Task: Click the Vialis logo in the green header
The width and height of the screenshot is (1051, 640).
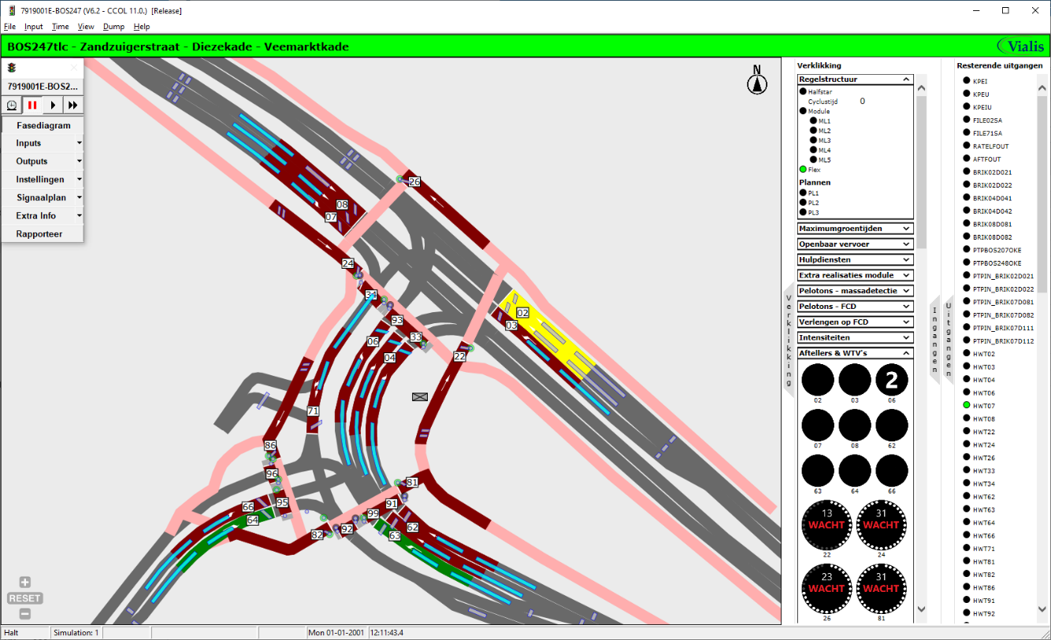Action: [x=1020, y=47]
